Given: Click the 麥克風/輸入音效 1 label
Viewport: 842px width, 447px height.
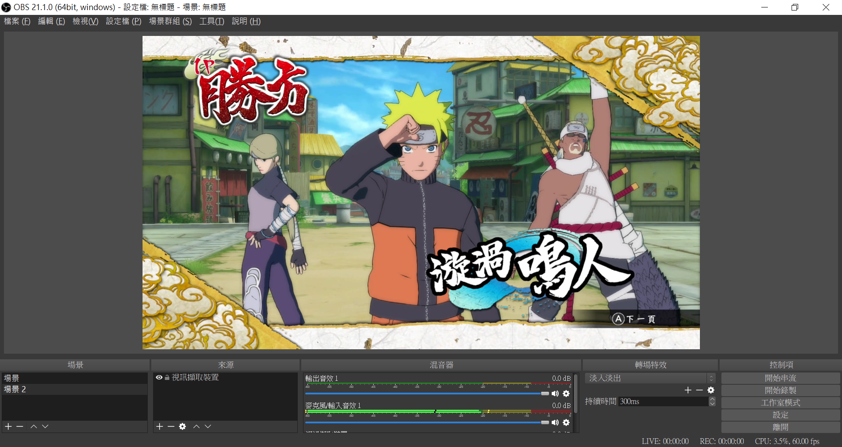Looking at the screenshot, I should tap(333, 405).
